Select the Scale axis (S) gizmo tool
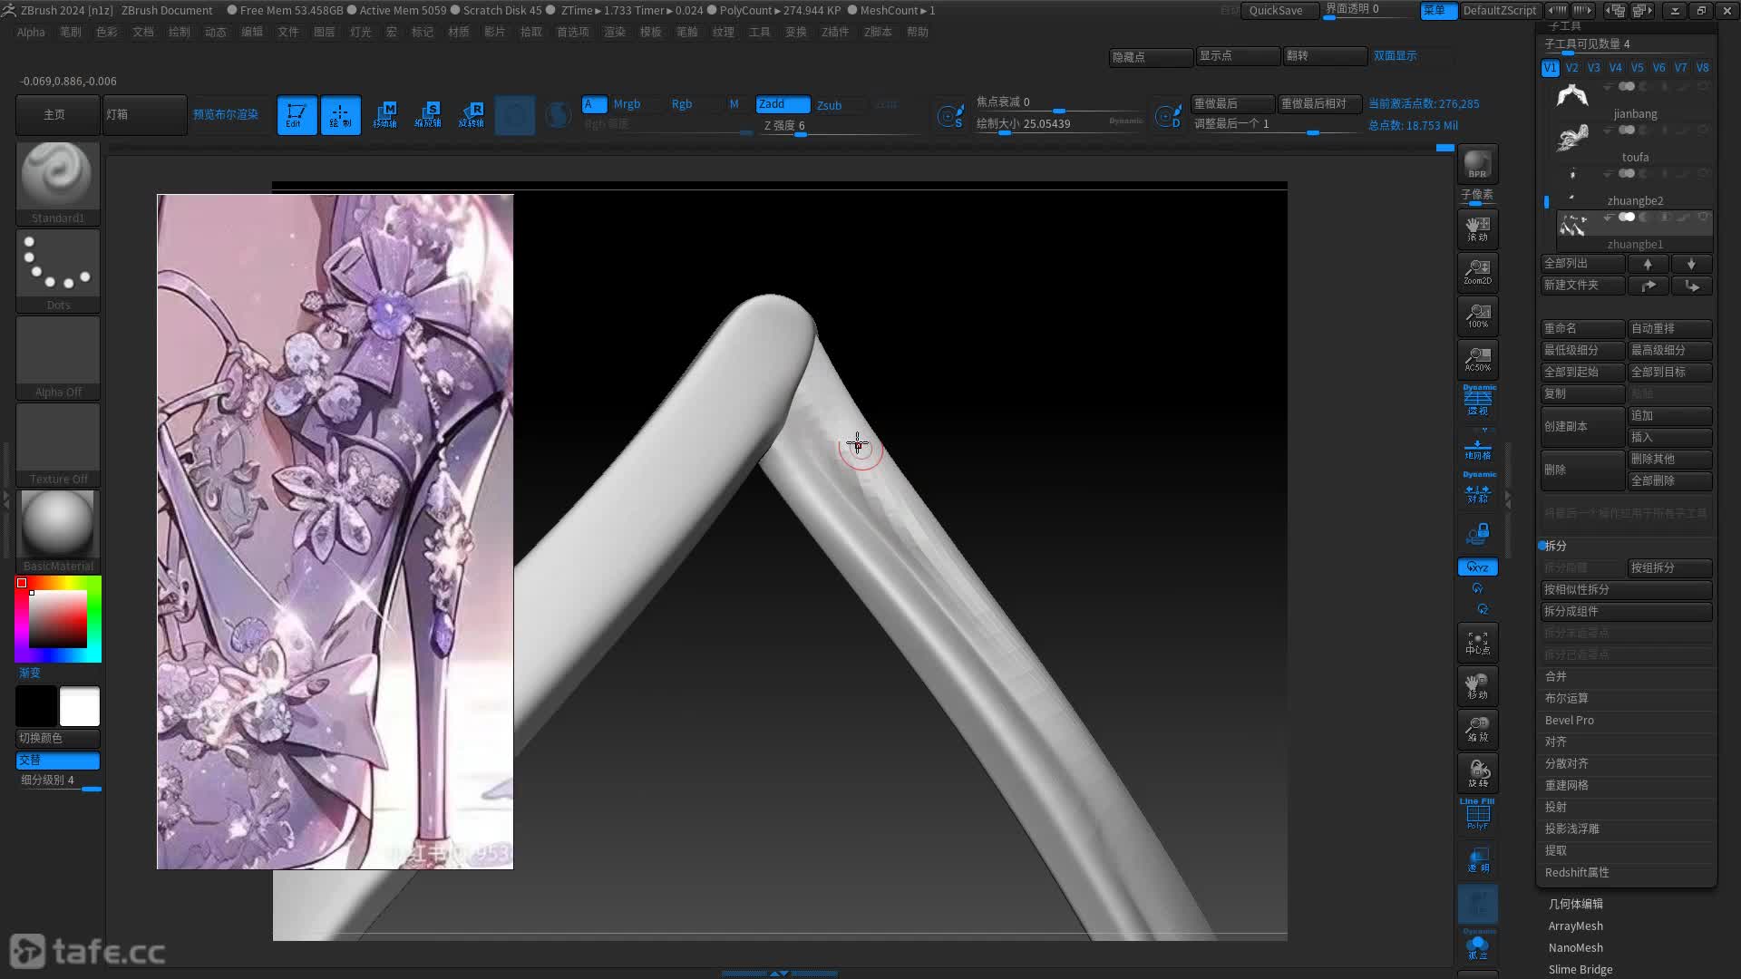This screenshot has width=1741, height=979. (428, 115)
